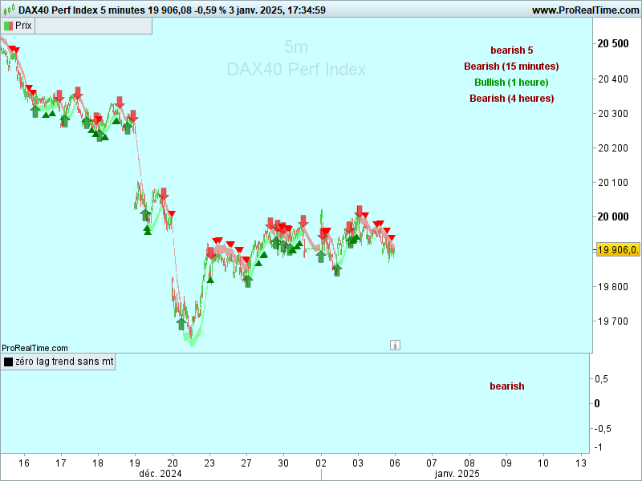The height and width of the screenshot is (481, 642).
Task: Click the info 'i' icon on the chart
Action: click(395, 346)
